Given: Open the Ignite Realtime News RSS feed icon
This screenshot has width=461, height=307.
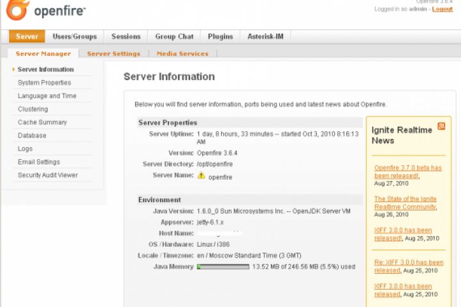Looking at the screenshot, I should tap(441, 126).
